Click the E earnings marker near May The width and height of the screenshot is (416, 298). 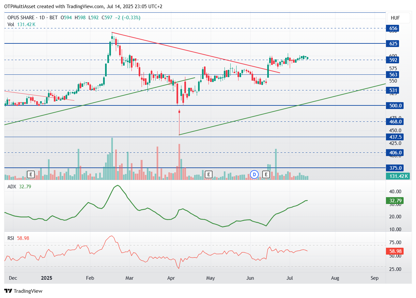[x=208, y=174]
